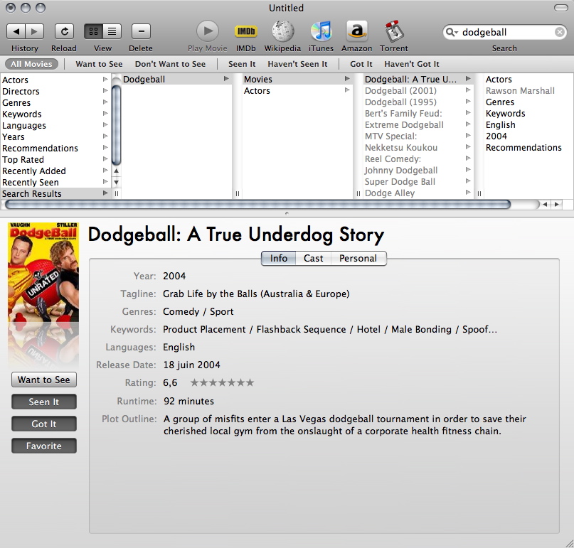Toggle the Seen It button

click(44, 402)
